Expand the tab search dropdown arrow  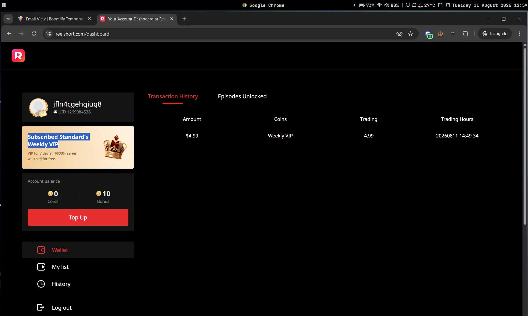point(8,19)
